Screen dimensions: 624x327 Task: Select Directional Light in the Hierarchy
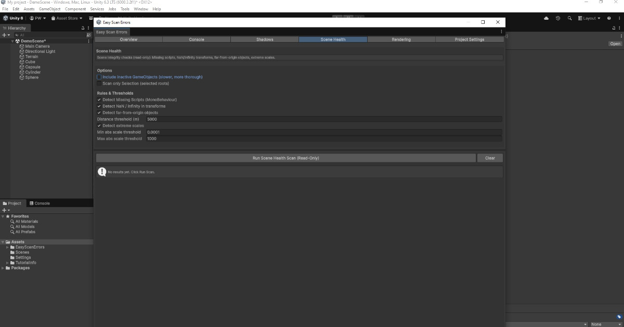coord(40,51)
